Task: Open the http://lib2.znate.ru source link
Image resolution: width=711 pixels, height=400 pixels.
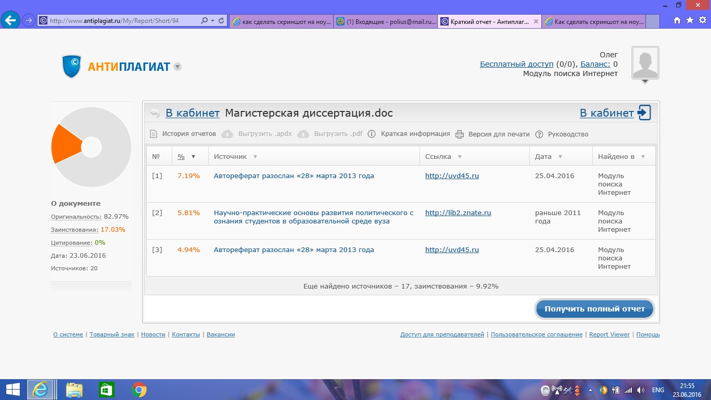Action: [x=458, y=213]
